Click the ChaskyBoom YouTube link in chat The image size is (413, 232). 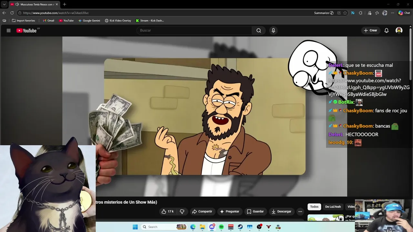[x=369, y=87]
